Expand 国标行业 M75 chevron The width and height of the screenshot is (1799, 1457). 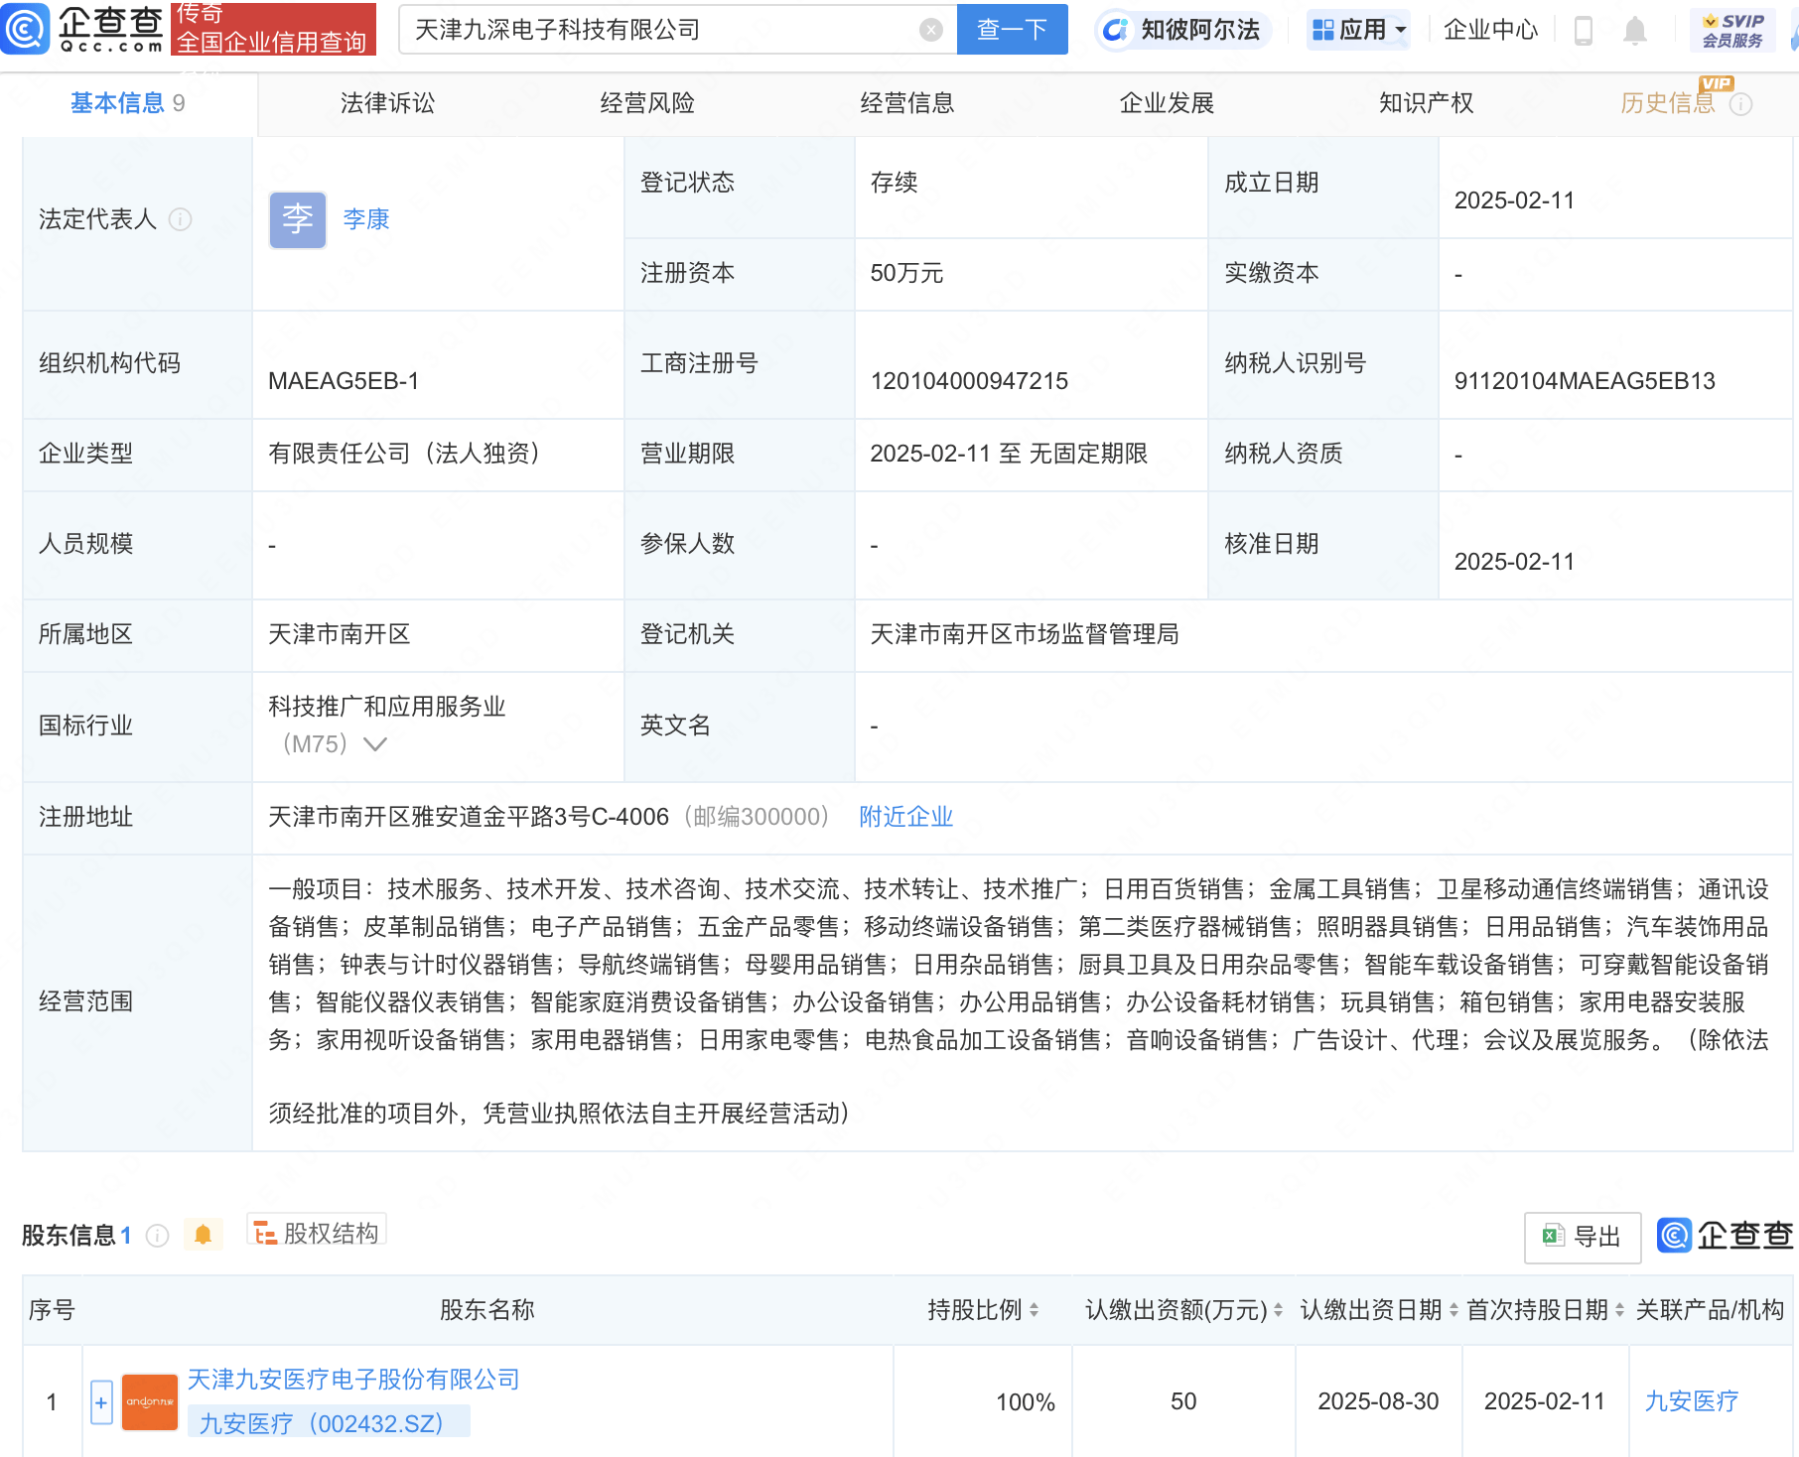pos(375,744)
